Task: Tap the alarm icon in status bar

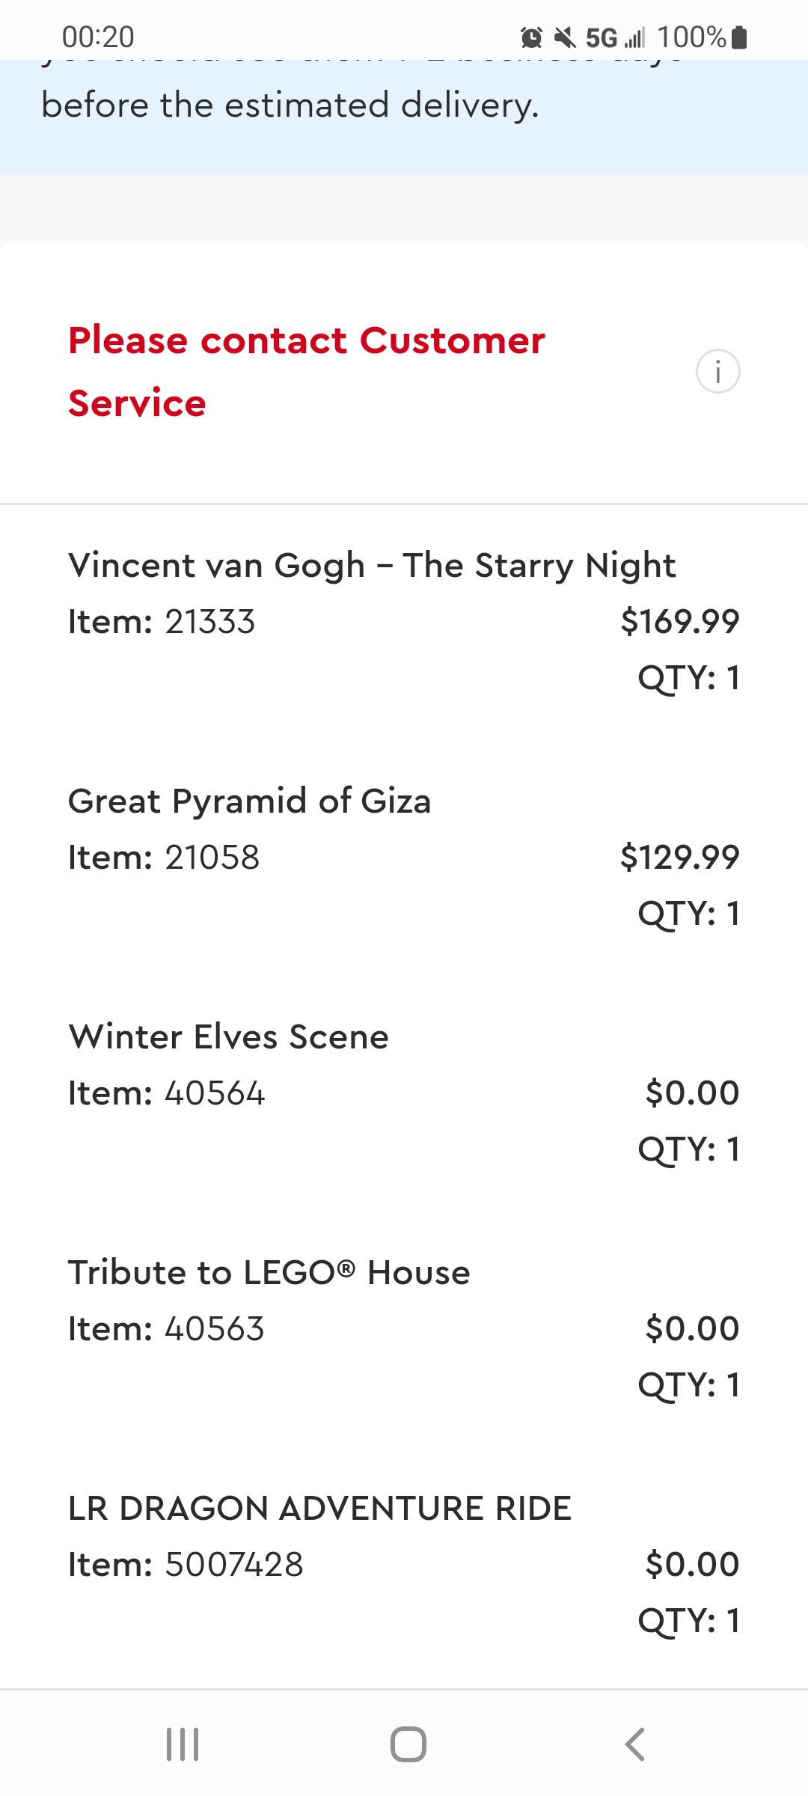Action: coord(531,37)
